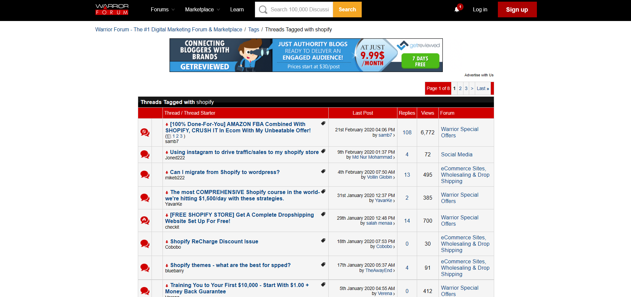Viewport: 631px width, 297px height.
Task: Expand the Marketplace dropdown menu
Action: [202, 10]
